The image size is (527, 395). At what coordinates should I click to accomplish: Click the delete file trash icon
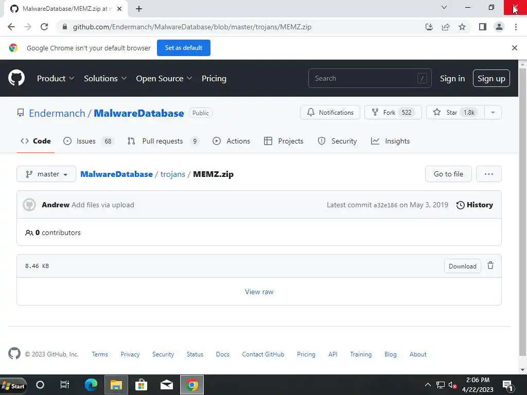490,266
